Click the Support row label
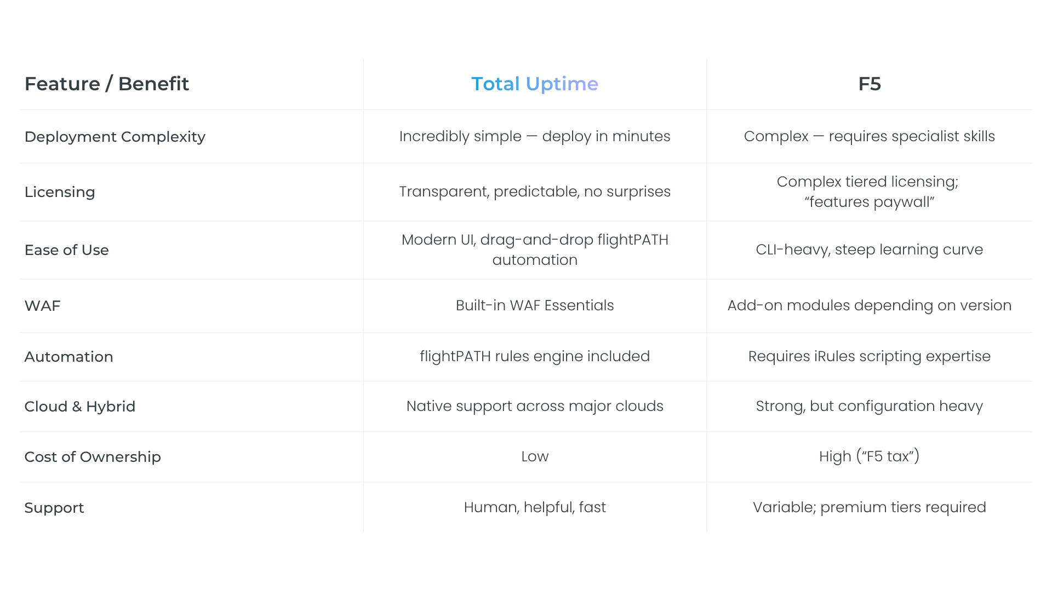Image resolution: width=1052 pixels, height=591 pixels. [54, 508]
